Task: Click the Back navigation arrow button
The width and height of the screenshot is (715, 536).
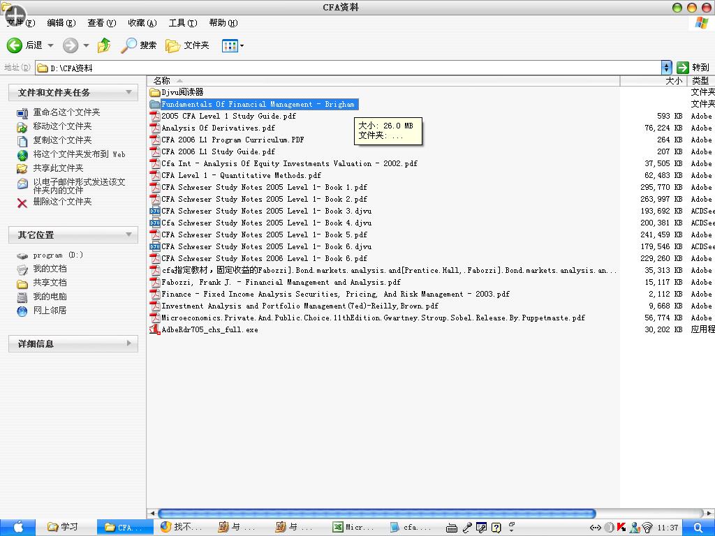Action: [x=14, y=45]
